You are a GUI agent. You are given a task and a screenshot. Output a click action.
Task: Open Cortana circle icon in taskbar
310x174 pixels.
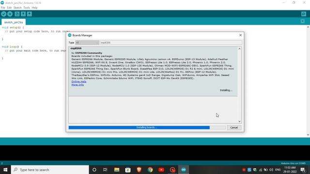tap(94, 170)
